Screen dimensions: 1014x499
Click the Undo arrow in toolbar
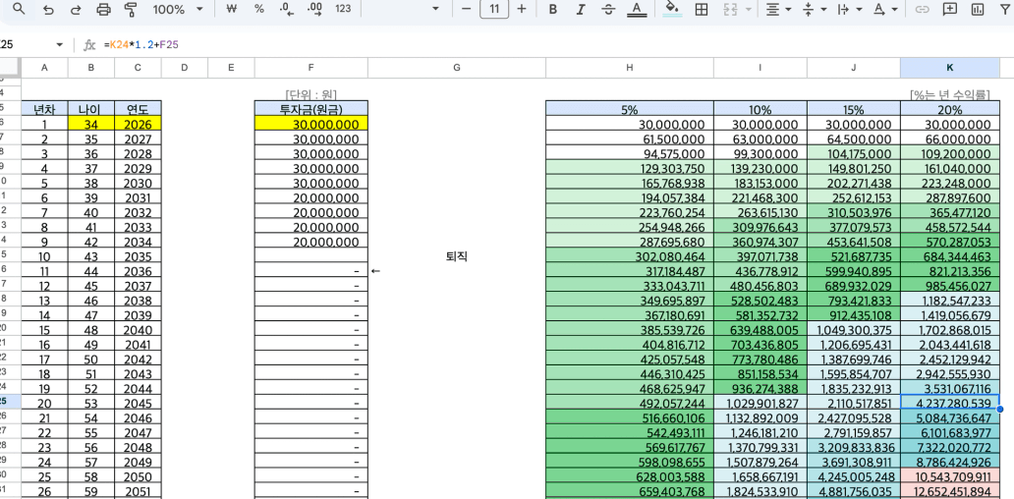click(48, 9)
